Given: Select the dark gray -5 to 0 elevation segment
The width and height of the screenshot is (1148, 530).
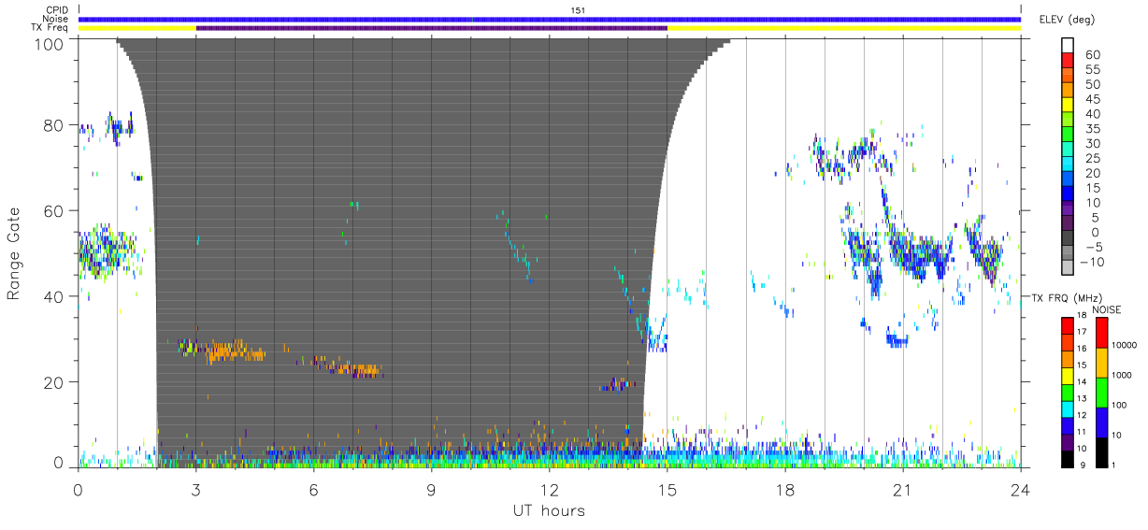Looking at the screenshot, I should click(1068, 239).
